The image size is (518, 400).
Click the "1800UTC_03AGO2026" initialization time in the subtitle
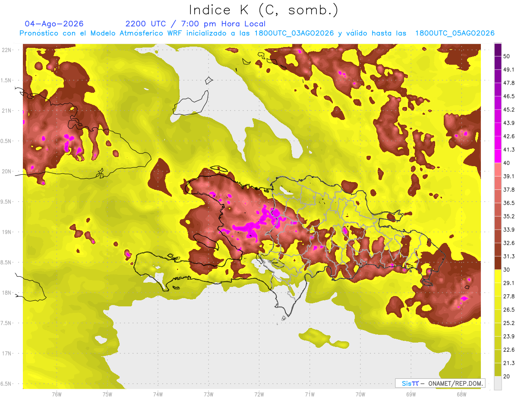point(294,33)
